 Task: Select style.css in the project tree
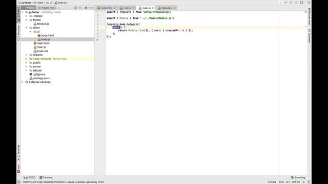[41, 51]
